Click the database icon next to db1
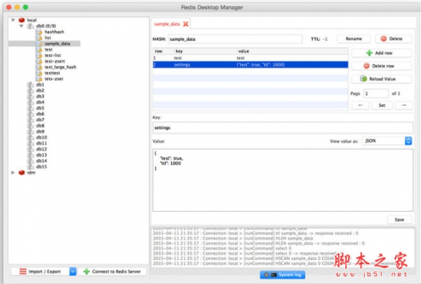 click(x=31, y=85)
